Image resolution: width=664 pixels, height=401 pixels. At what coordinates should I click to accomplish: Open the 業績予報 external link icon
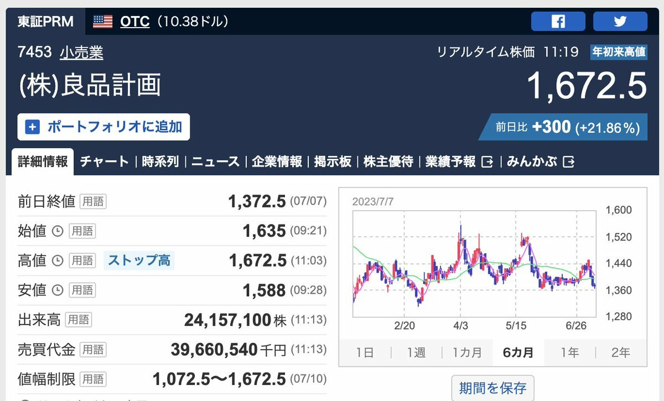click(x=487, y=162)
